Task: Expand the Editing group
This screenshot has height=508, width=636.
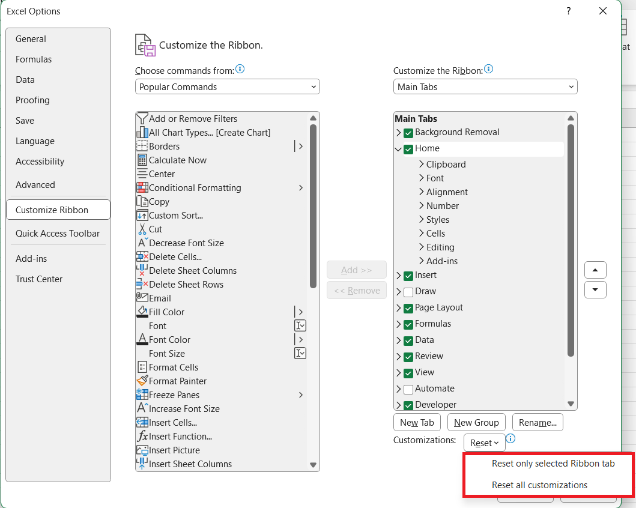Action: click(x=422, y=247)
